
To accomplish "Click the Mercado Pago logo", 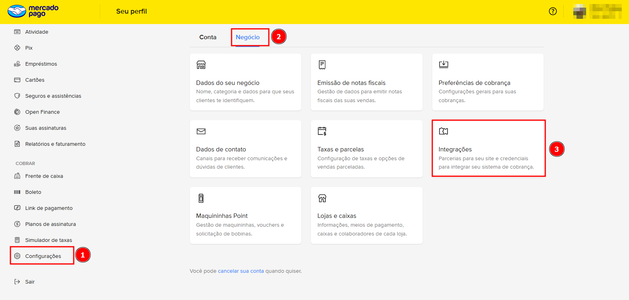I will (33, 11).
